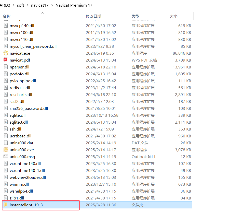Screen dimensions: 244x213
Task: Go to navicat17 folder in breadcrumb
Action: [x=40, y=5]
